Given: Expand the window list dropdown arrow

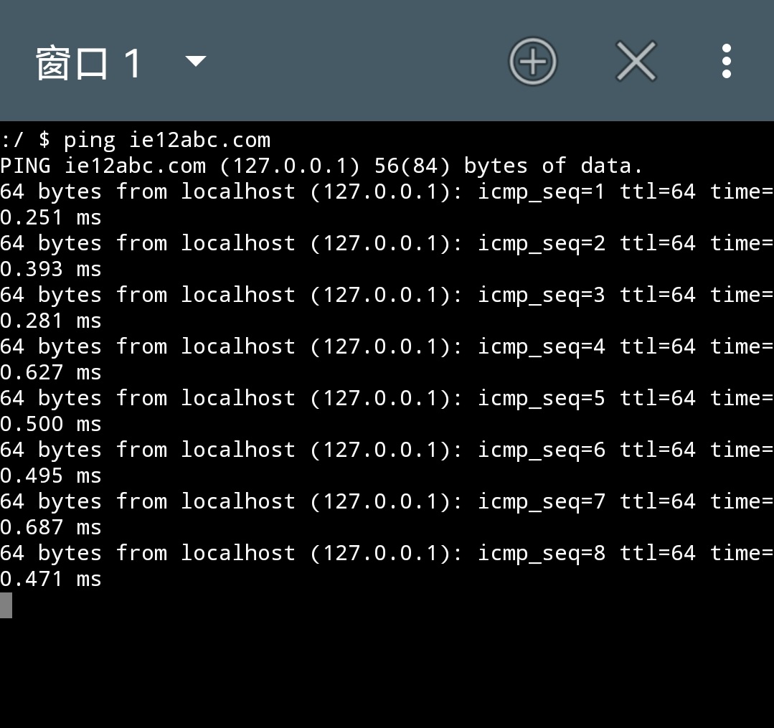Looking at the screenshot, I should (x=196, y=61).
